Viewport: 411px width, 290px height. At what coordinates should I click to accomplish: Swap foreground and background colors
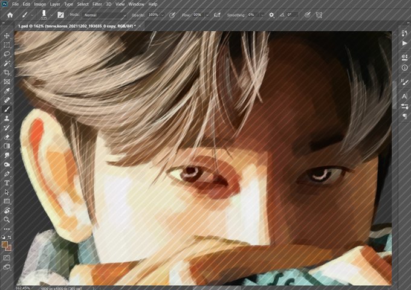(x=10, y=237)
